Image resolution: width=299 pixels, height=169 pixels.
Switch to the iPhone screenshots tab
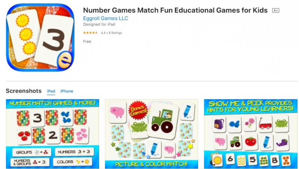[67, 91]
